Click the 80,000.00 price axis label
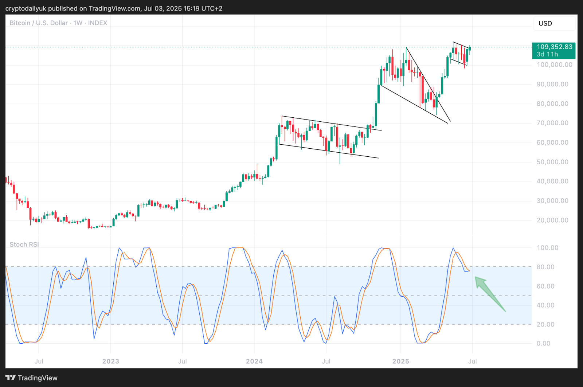 pos(552,104)
